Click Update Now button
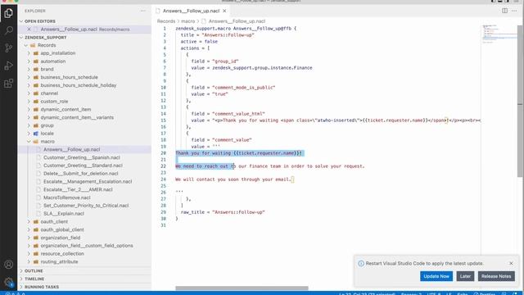 click(436, 276)
